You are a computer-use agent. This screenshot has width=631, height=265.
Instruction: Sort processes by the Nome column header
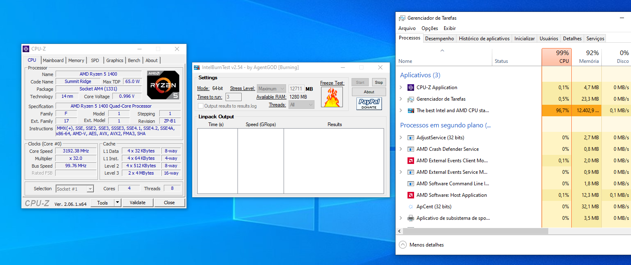tap(444, 57)
